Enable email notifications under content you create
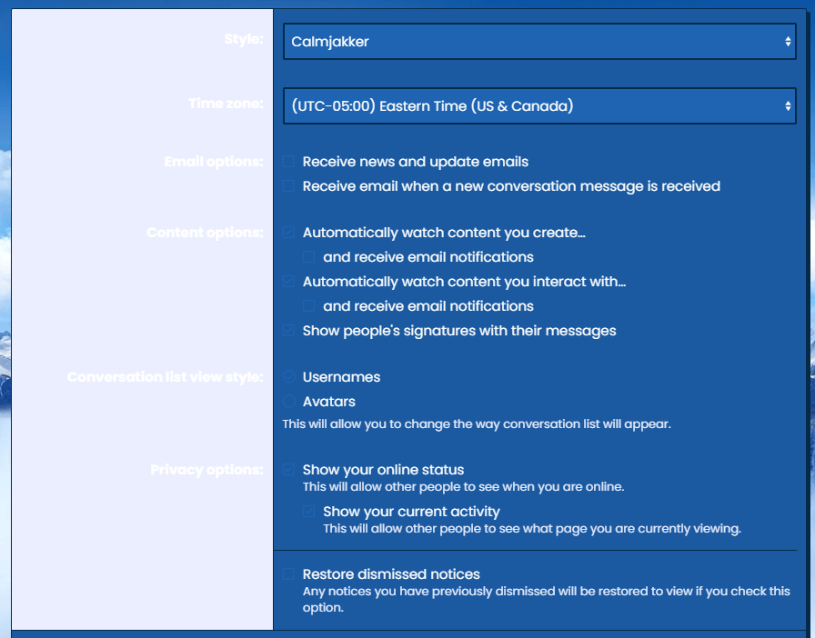Image resolution: width=815 pixels, height=638 pixels. click(x=309, y=257)
